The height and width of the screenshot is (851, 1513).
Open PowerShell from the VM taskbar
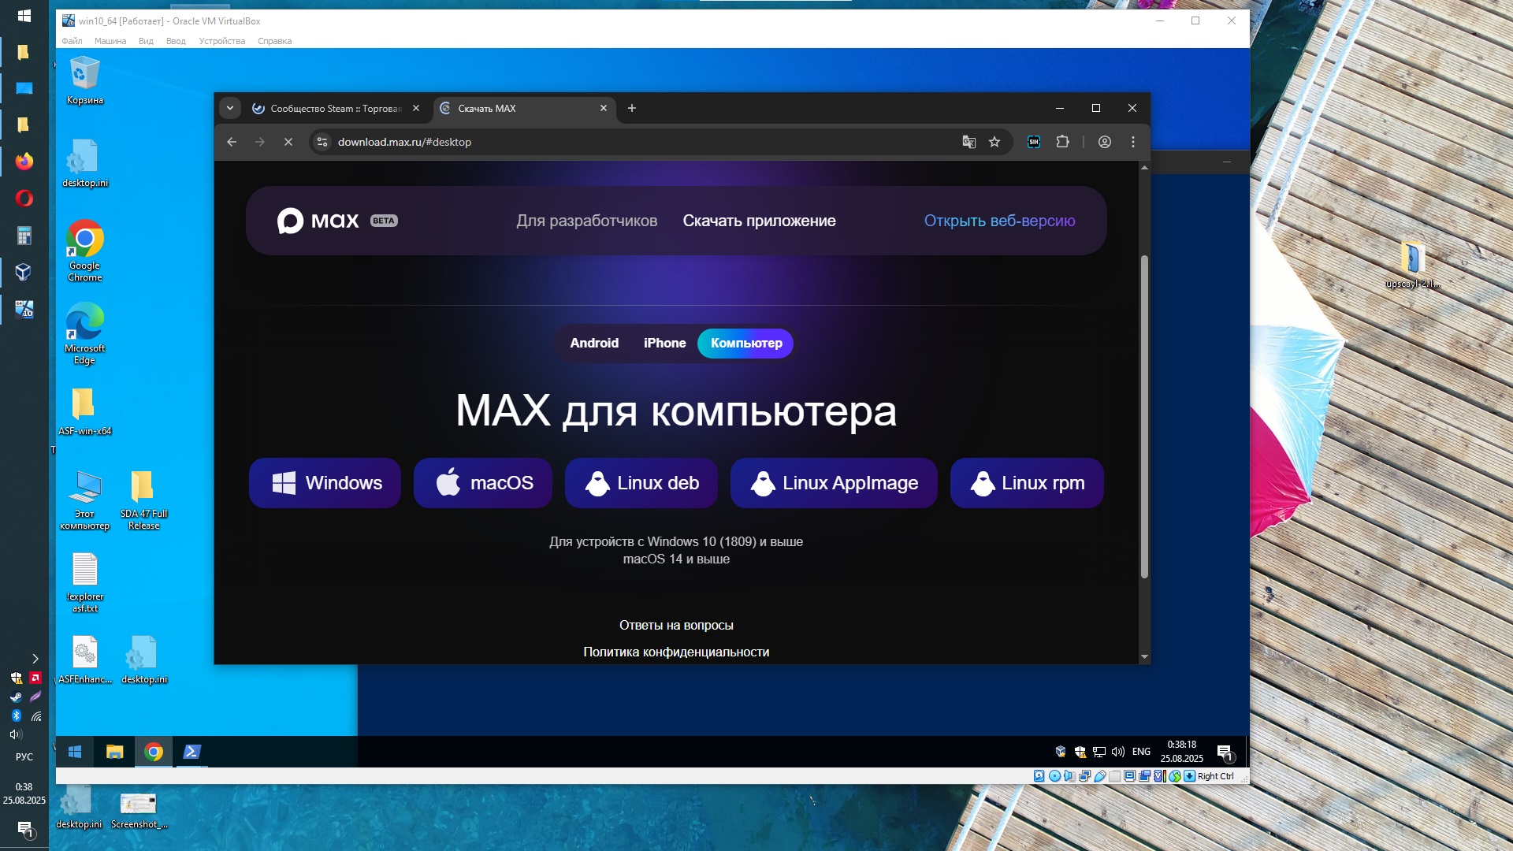click(191, 752)
